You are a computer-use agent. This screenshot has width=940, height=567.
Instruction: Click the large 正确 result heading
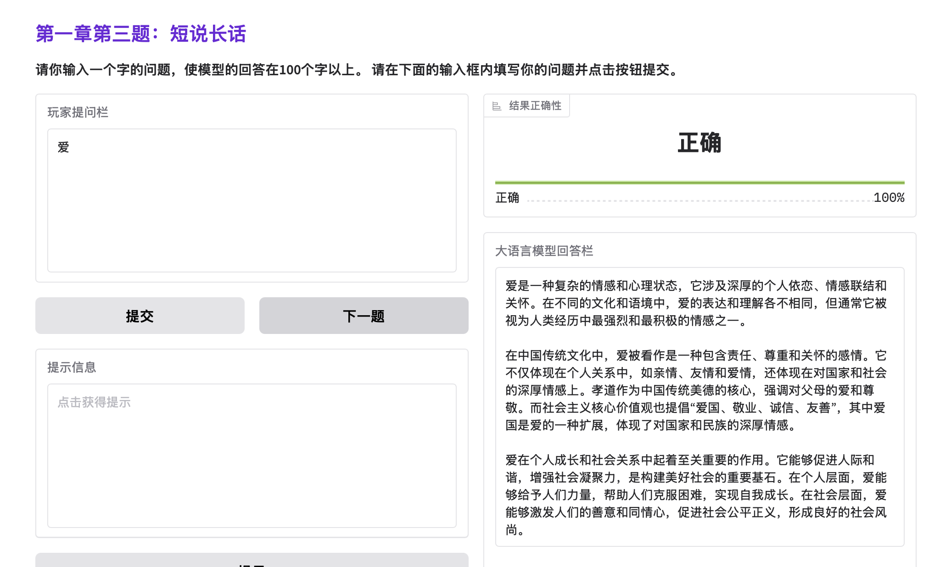(x=699, y=143)
